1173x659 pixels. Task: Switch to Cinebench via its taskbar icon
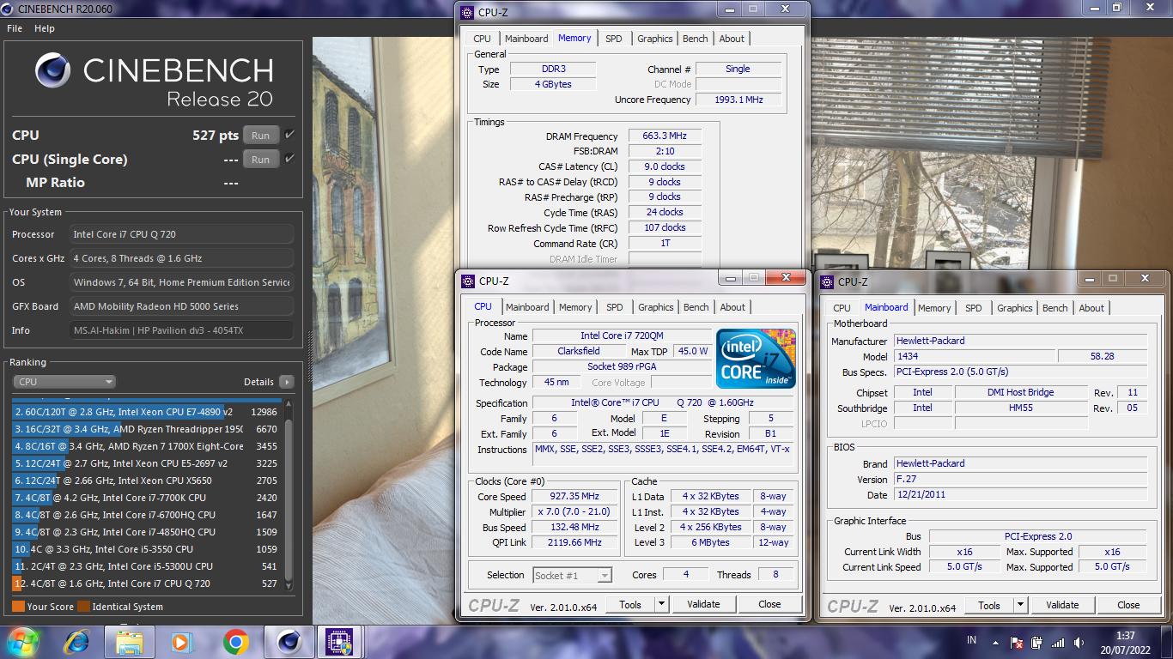(x=289, y=642)
